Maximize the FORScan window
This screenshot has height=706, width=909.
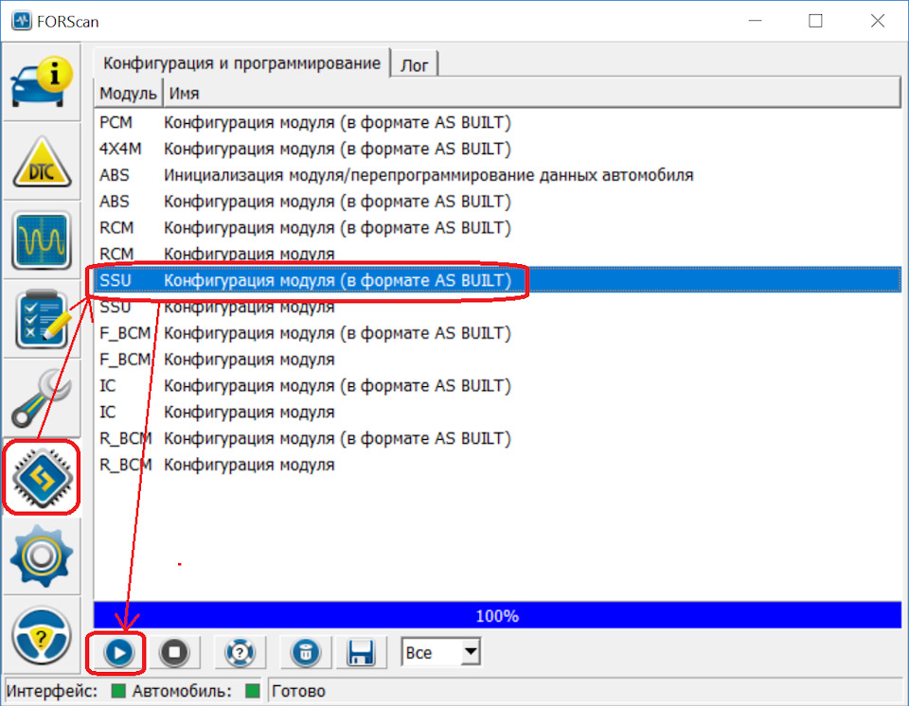pos(815,21)
